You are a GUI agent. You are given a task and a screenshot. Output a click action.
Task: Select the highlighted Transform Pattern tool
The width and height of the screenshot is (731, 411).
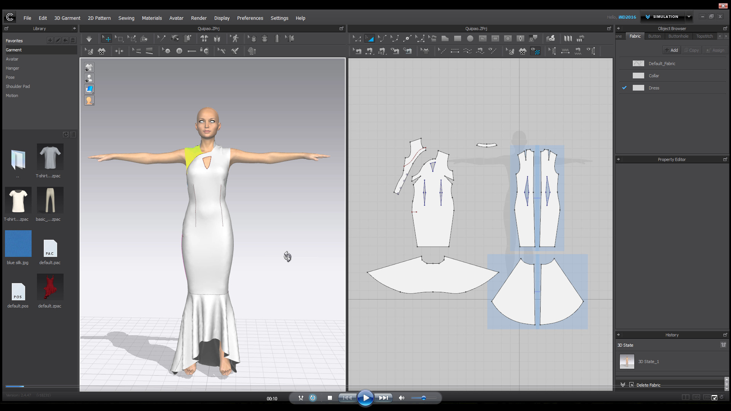369,39
